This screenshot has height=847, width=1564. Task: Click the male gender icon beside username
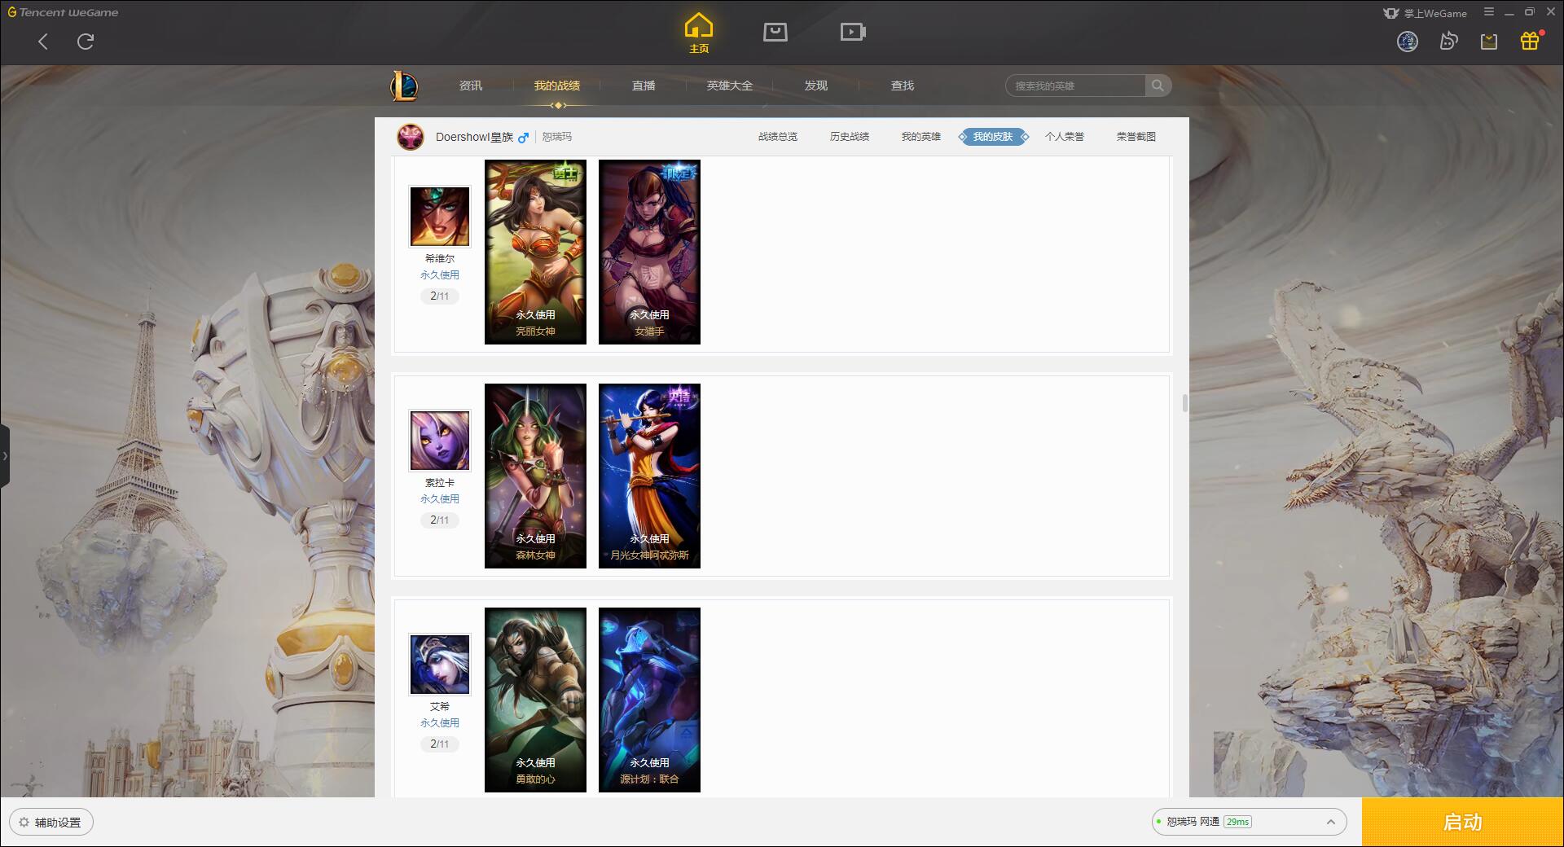523,137
